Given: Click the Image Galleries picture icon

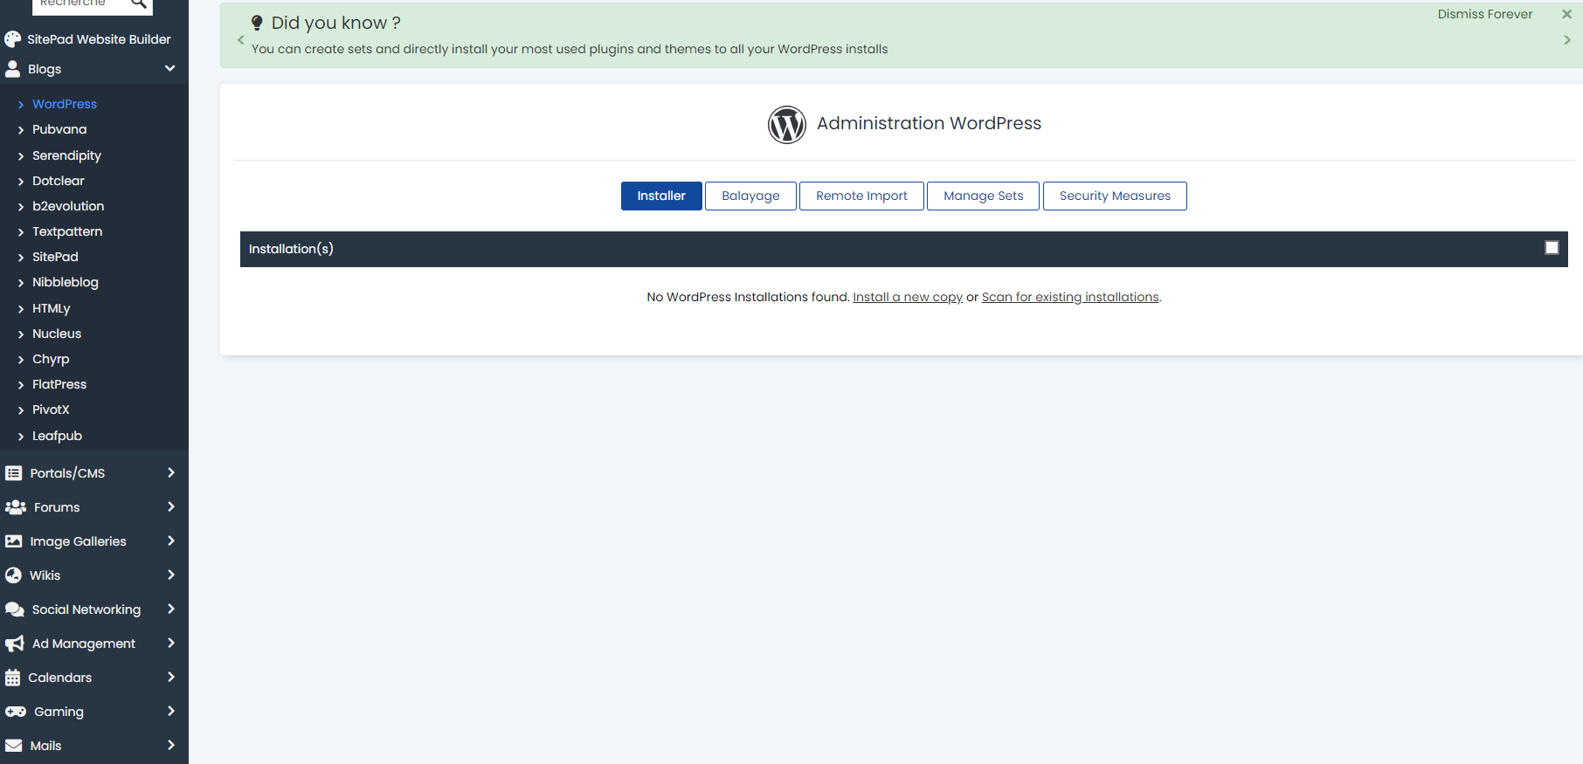Looking at the screenshot, I should 14,541.
